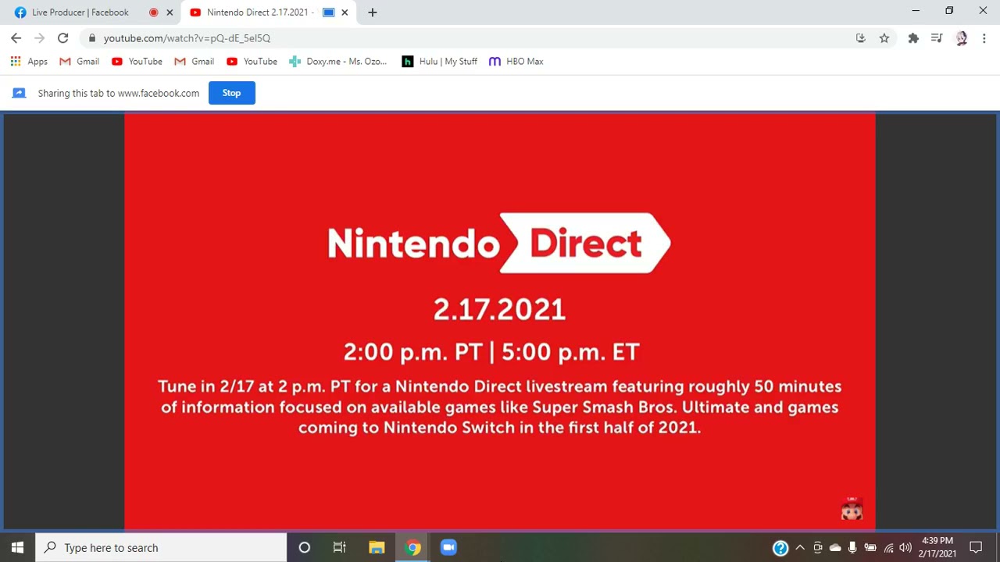
Task: Open the Apps bookmarks shortcut
Action: coord(29,61)
